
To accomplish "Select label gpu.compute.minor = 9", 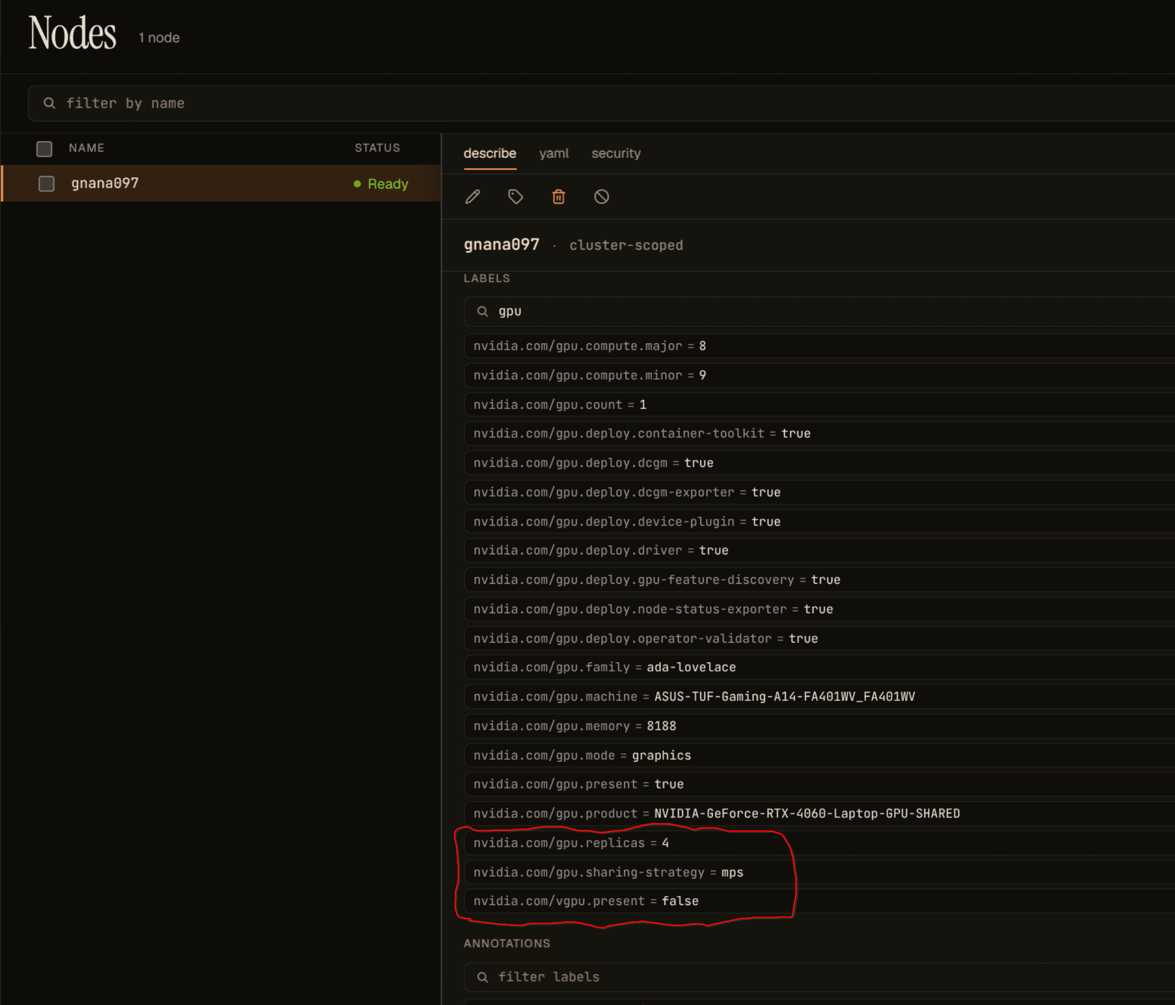I will tap(819, 375).
